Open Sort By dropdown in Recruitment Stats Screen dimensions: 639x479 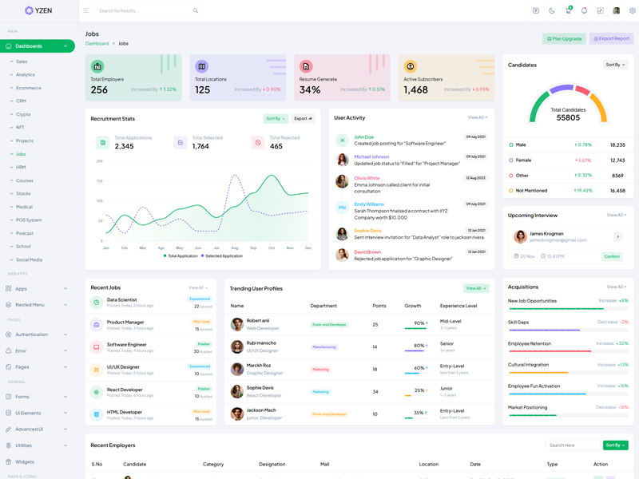click(276, 118)
